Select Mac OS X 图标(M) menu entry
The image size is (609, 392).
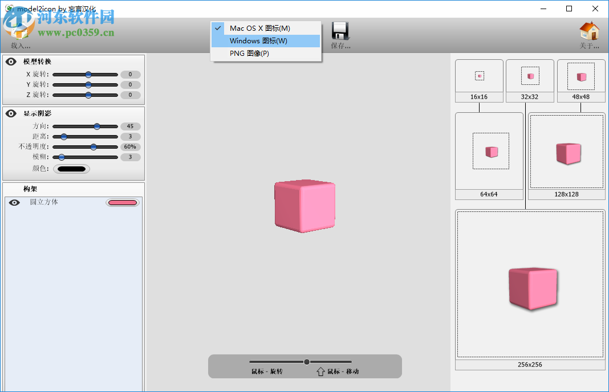click(266, 28)
